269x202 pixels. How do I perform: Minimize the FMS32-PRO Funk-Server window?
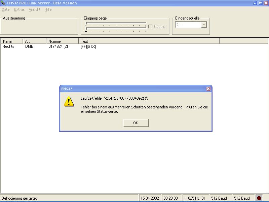255,3
